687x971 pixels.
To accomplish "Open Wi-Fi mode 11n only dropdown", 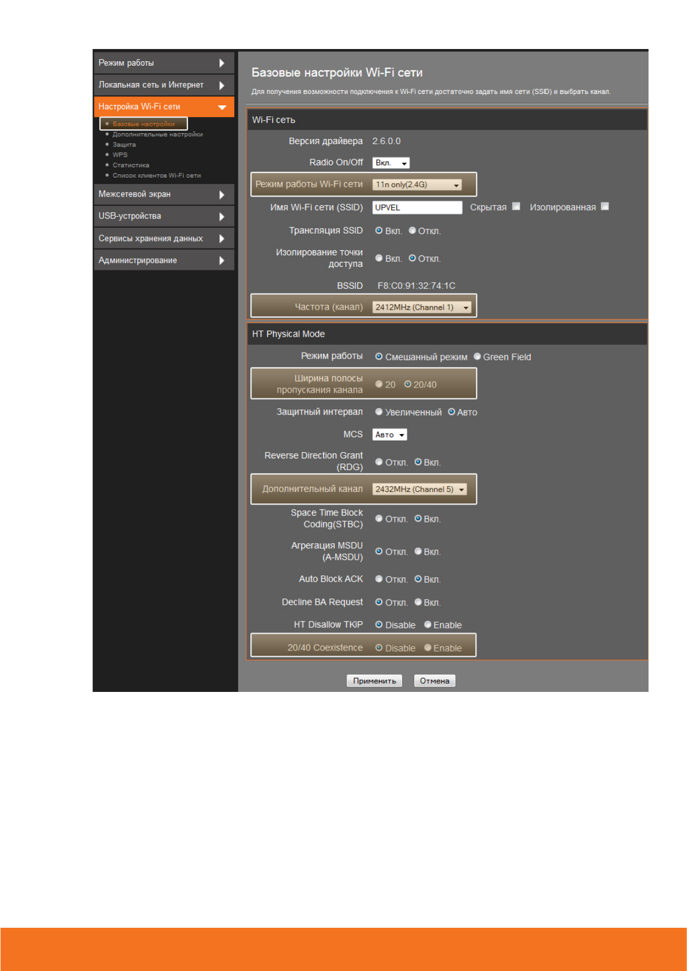I will tap(417, 185).
